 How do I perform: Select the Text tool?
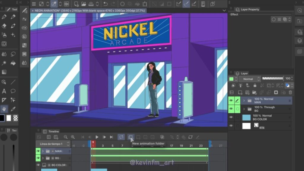click(4, 91)
